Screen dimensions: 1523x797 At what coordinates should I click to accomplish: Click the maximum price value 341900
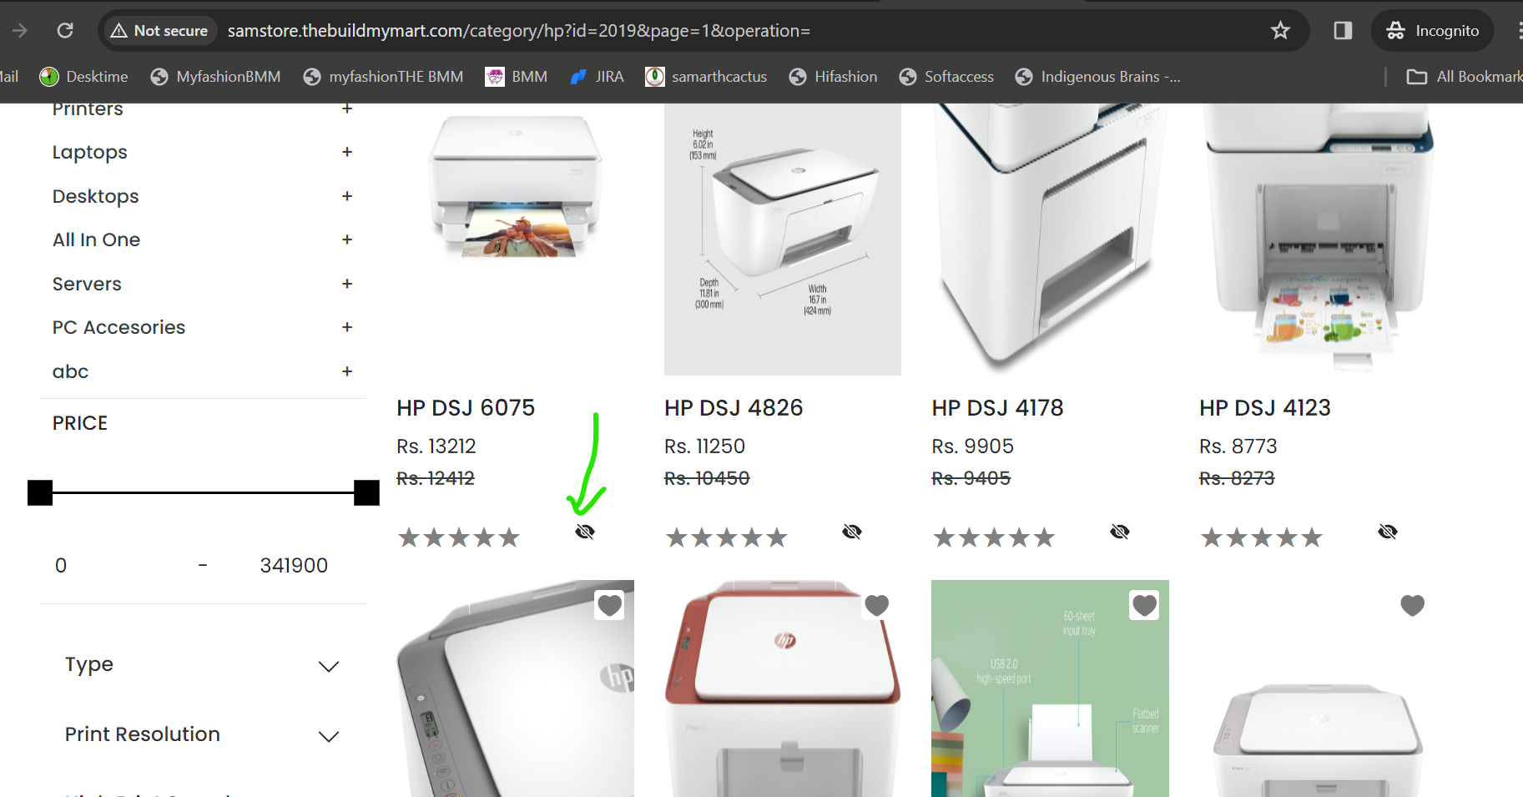point(294,566)
